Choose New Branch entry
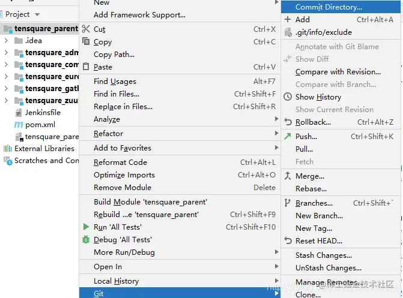The width and height of the screenshot is (403, 298). coord(341,216)
